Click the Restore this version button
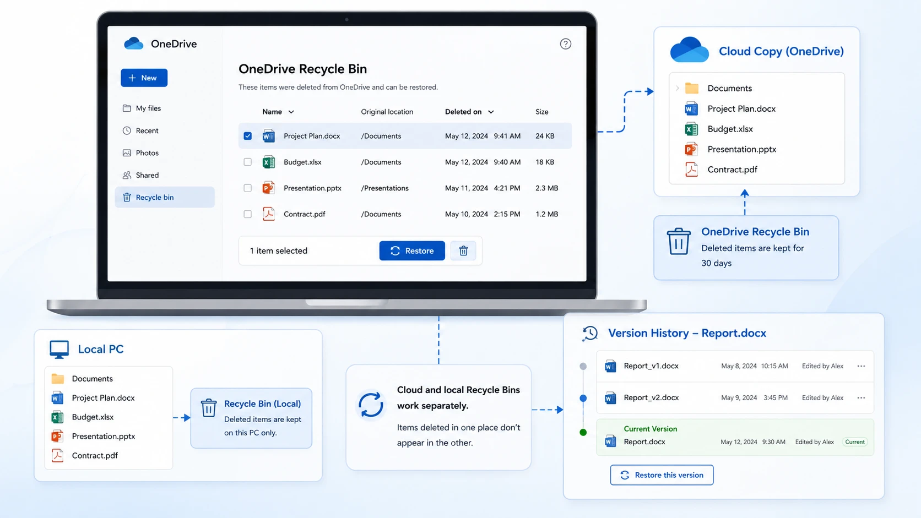 (x=662, y=475)
